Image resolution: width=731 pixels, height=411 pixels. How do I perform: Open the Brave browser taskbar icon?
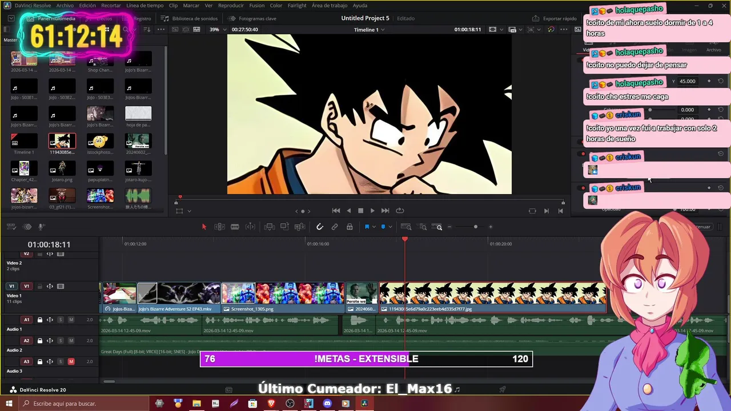(x=271, y=404)
